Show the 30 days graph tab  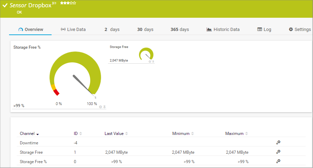click(145, 30)
